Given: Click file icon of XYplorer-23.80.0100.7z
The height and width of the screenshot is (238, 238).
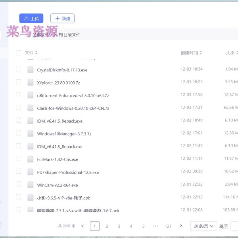Looking at the screenshot, I should pos(31,82).
